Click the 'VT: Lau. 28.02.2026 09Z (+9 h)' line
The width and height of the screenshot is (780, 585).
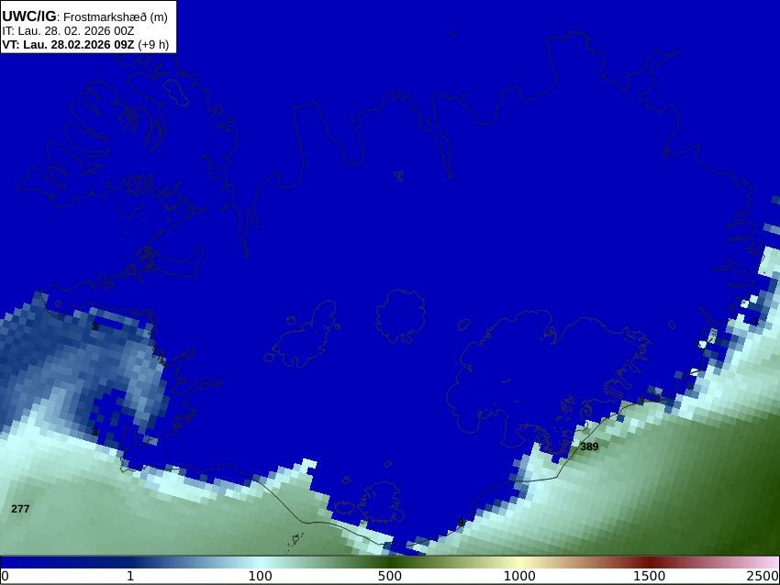85,44
